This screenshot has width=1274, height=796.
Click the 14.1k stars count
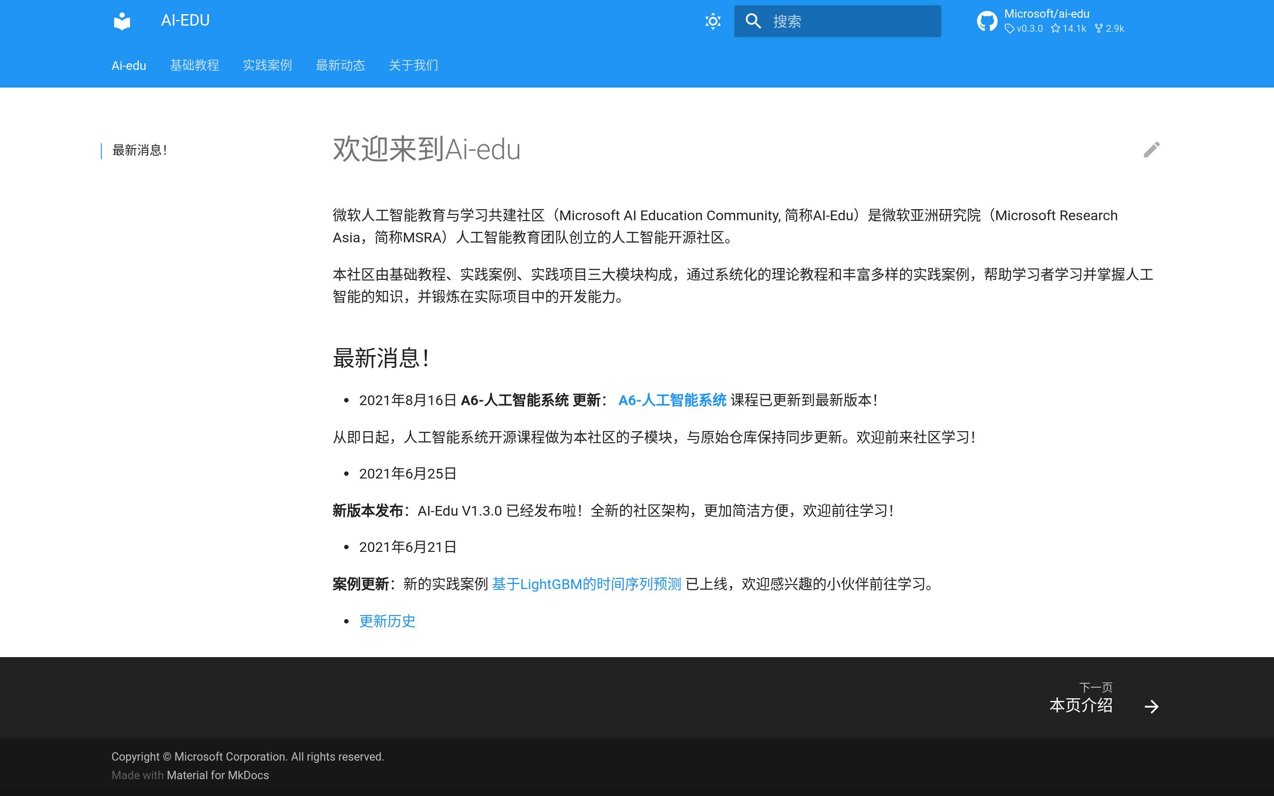(x=1068, y=28)
